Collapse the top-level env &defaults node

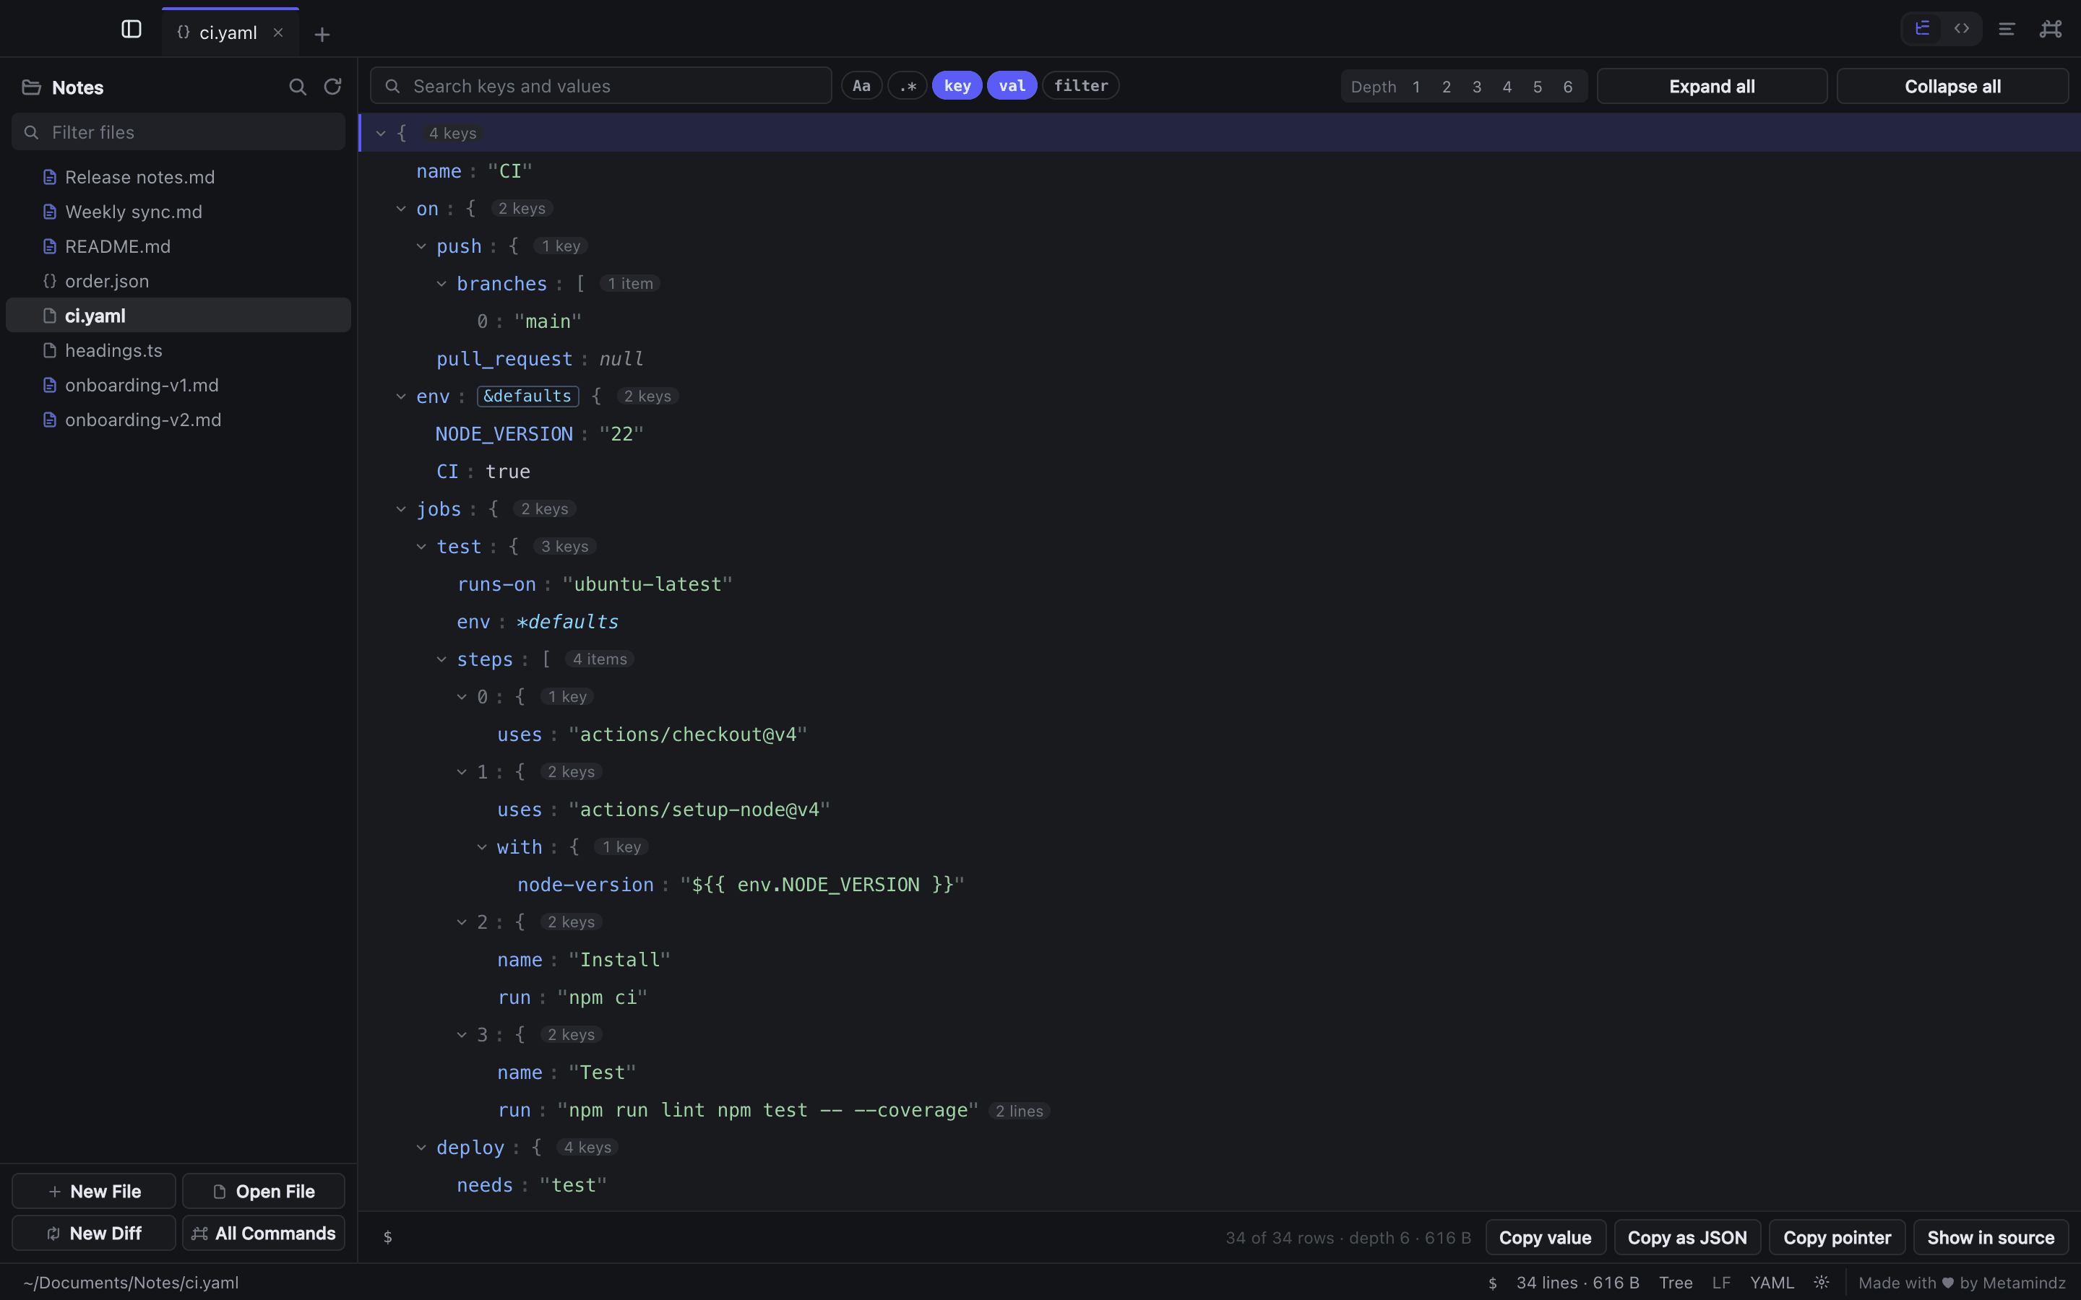click(401, 396)
